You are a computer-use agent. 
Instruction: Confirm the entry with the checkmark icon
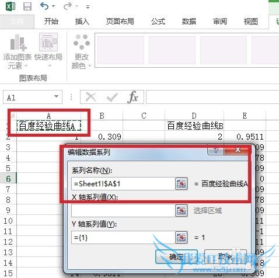[112, 97]
